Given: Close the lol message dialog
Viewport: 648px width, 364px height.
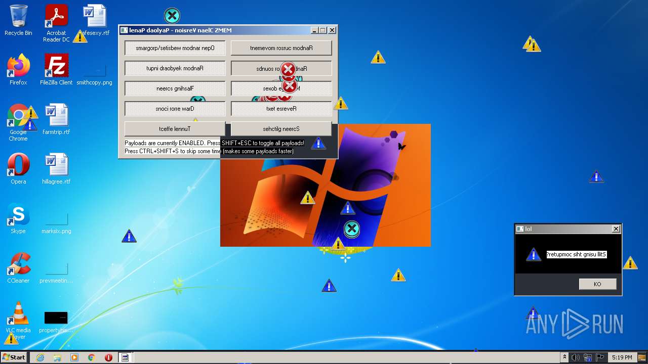Looking at the screenshot, I should click(x=616, y=229).
